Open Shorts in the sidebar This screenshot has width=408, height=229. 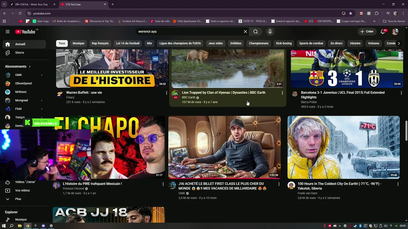[24, 52]
